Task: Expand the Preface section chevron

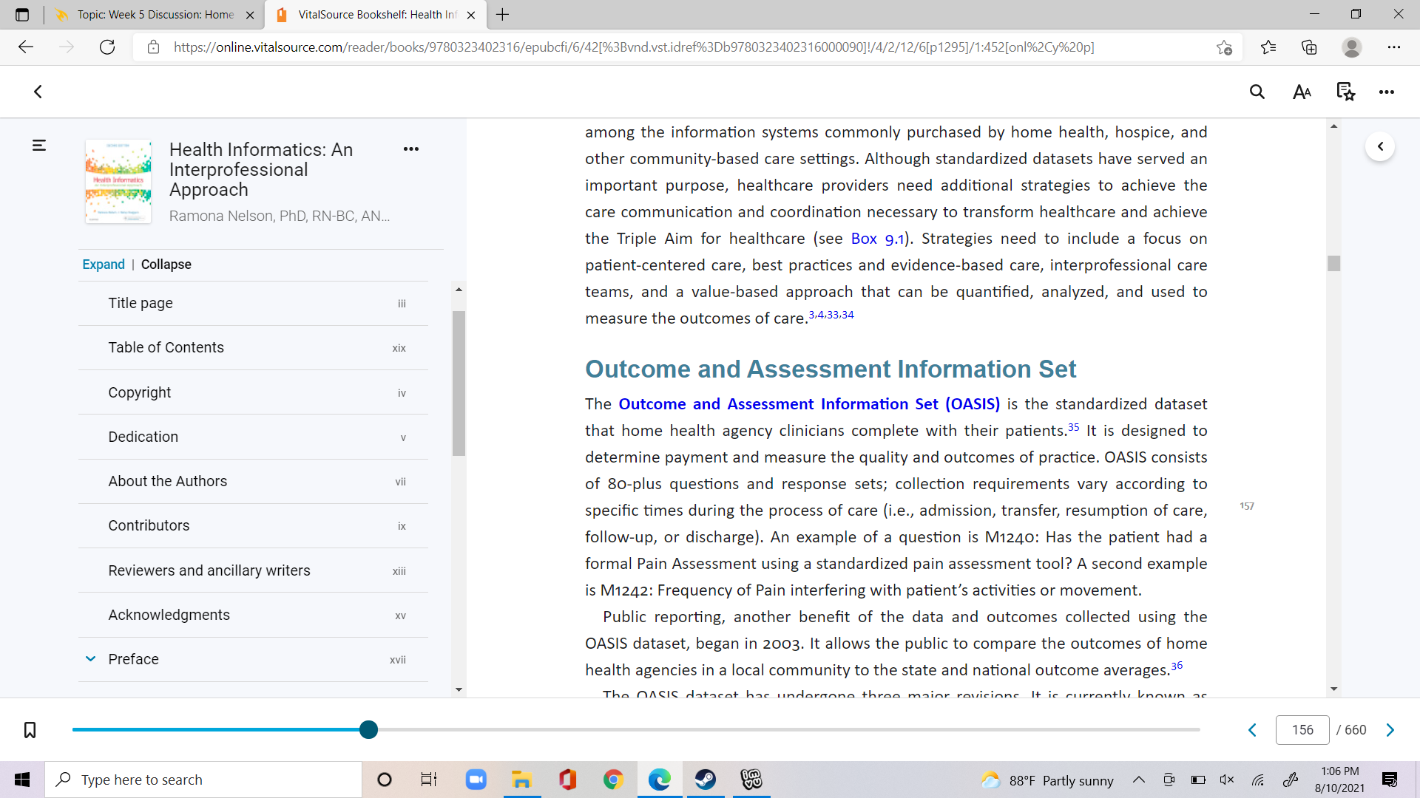Action: pos(90,659)
